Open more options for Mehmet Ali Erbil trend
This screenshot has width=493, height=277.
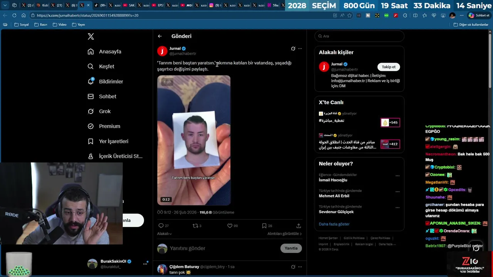pyautogui.click(x=397, y=192)
